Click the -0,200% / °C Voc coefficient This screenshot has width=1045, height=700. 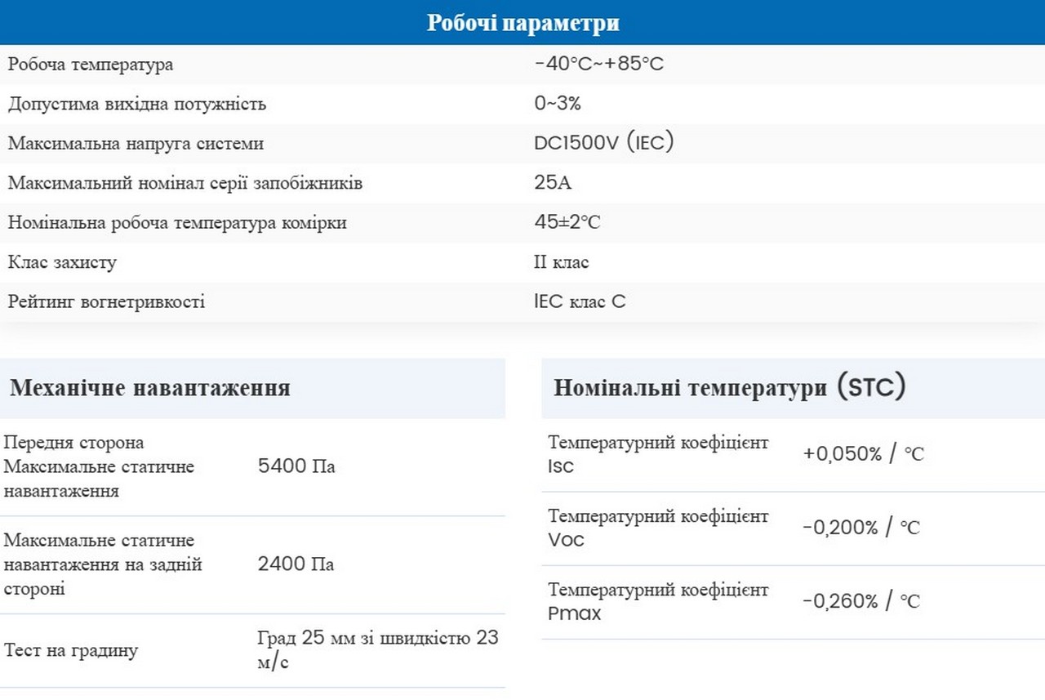(x=860, y=528)
